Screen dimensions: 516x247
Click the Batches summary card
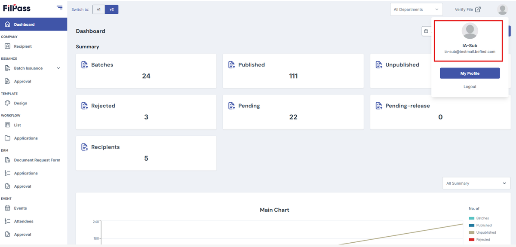(x=146, y=71)
